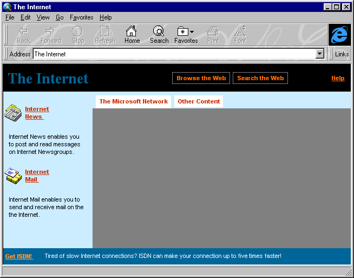This screenshot has width=354, height=278.
Task: Click the Refresh page icon
Action: click(x=105, y=31)
